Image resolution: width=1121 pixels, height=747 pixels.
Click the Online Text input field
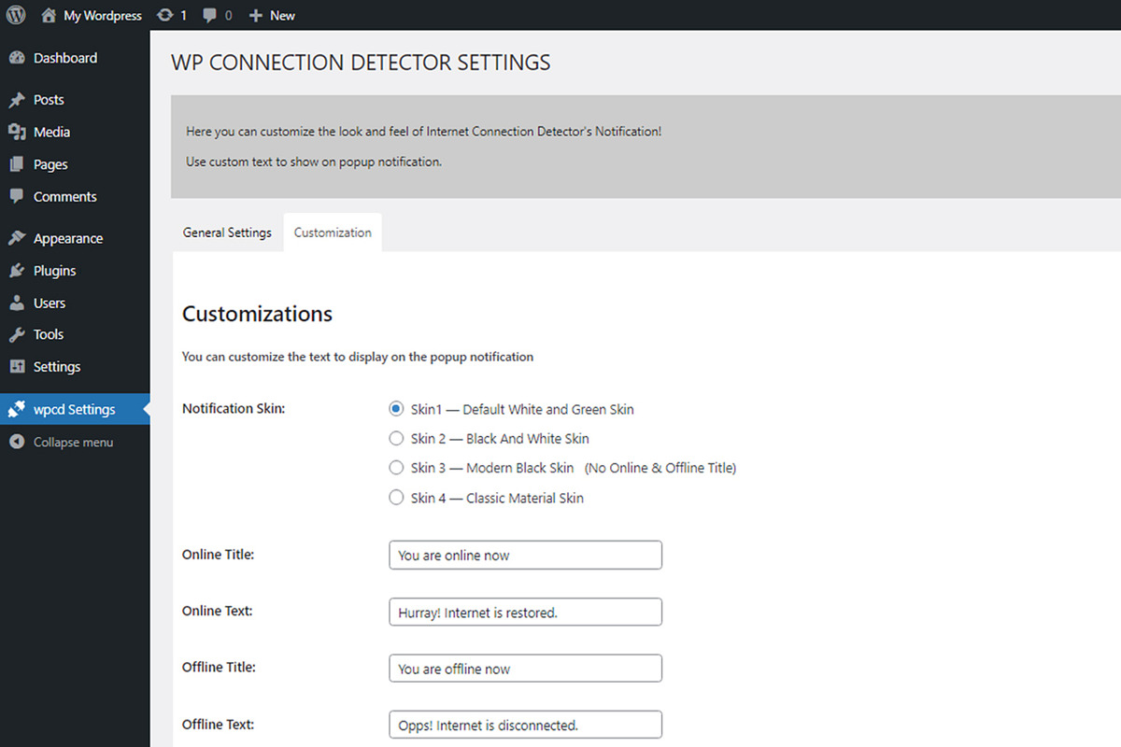(525, 612)
